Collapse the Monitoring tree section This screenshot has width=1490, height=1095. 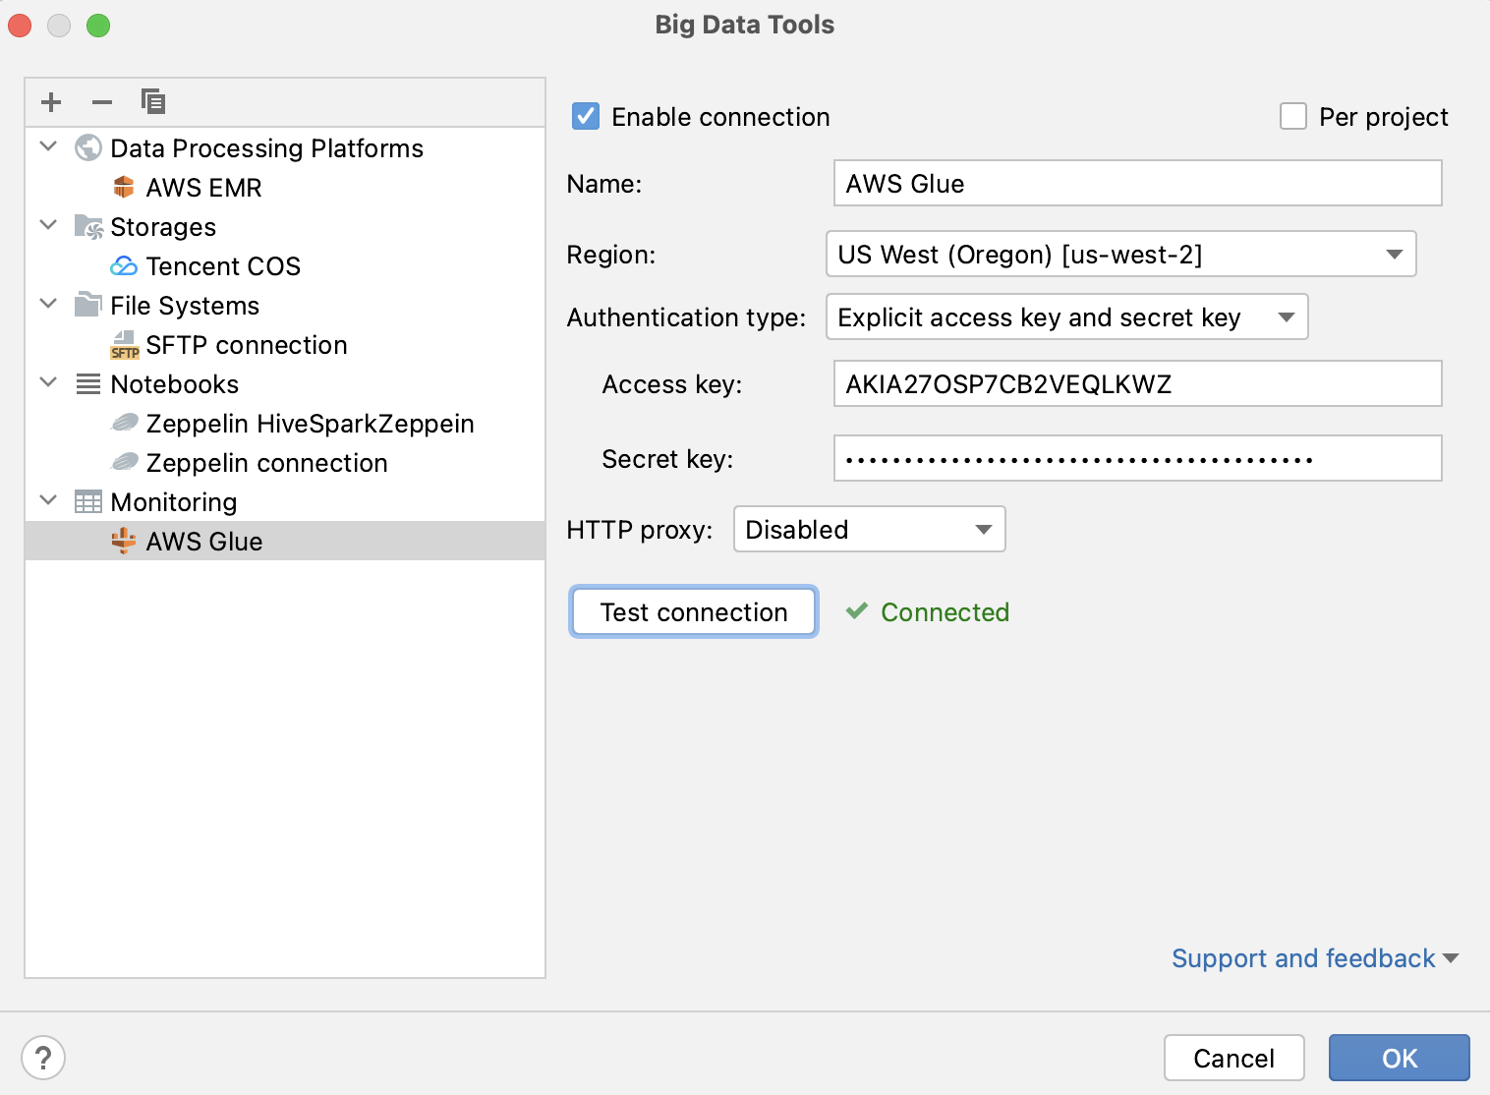click(x=48, y=500)
